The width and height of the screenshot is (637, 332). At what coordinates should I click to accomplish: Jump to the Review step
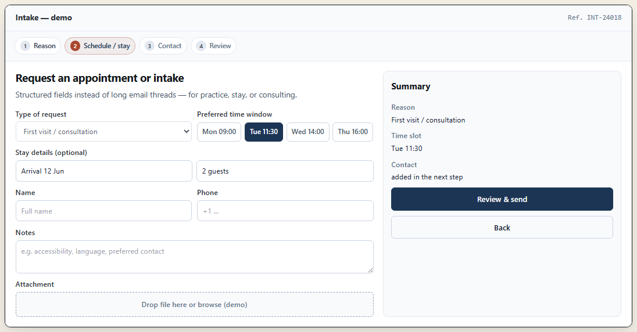point(214,46)
